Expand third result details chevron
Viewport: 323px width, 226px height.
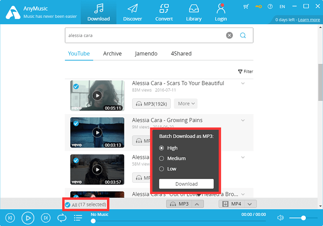243,158
